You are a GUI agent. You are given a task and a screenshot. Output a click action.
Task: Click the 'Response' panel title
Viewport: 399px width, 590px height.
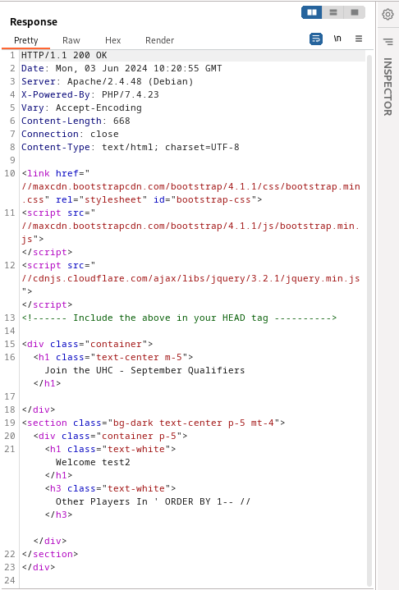click(x=34, y=22)
